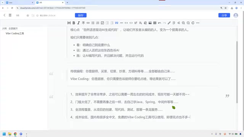
Task: Insert a horizontal rule line
Action: point(122,23)
